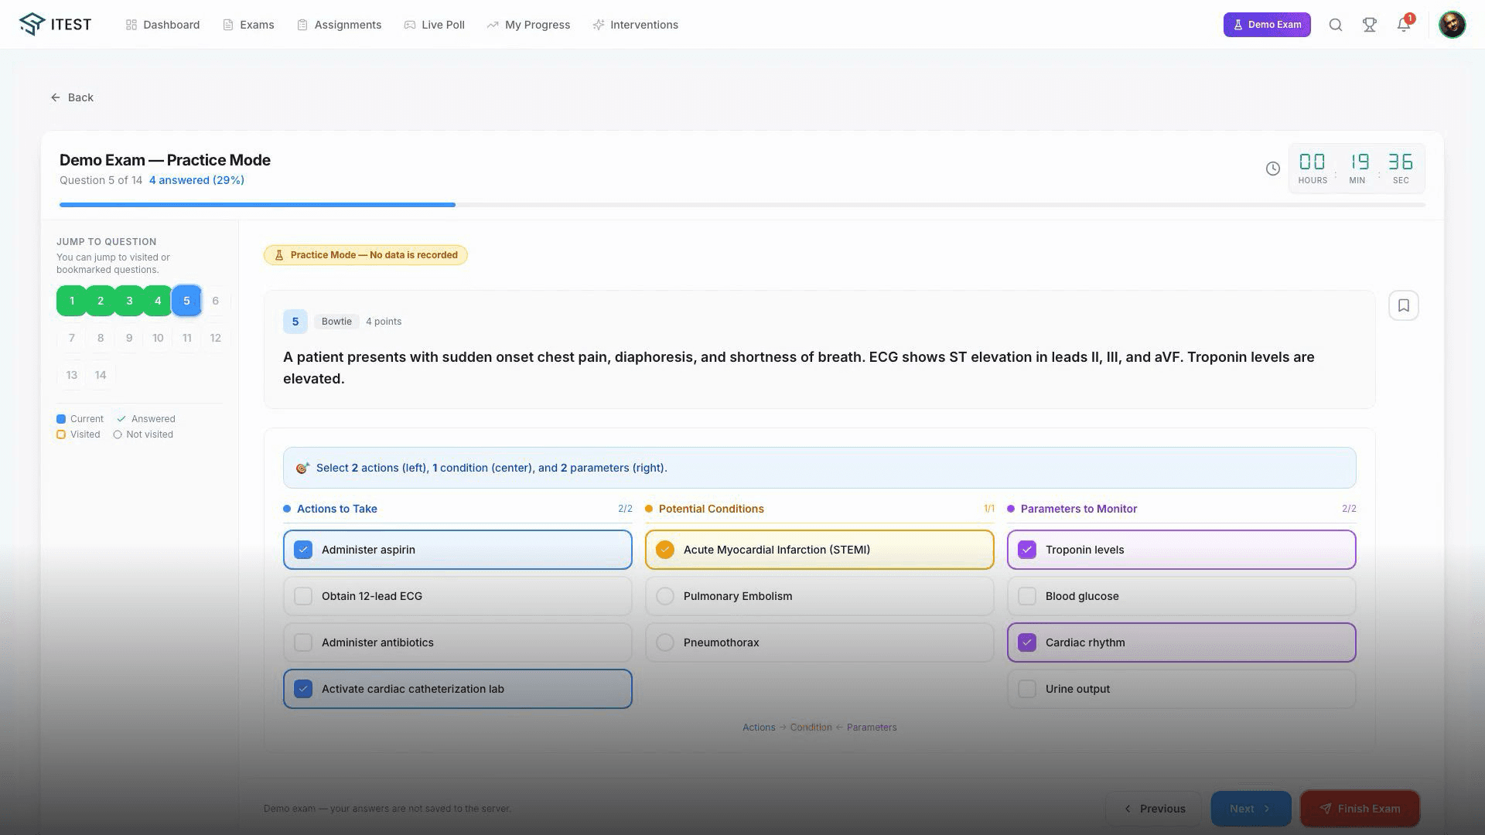This screenshot has height=835, width=1485.
Task: Click the Dashboard grid icon
Action: [x=131, y=25]
